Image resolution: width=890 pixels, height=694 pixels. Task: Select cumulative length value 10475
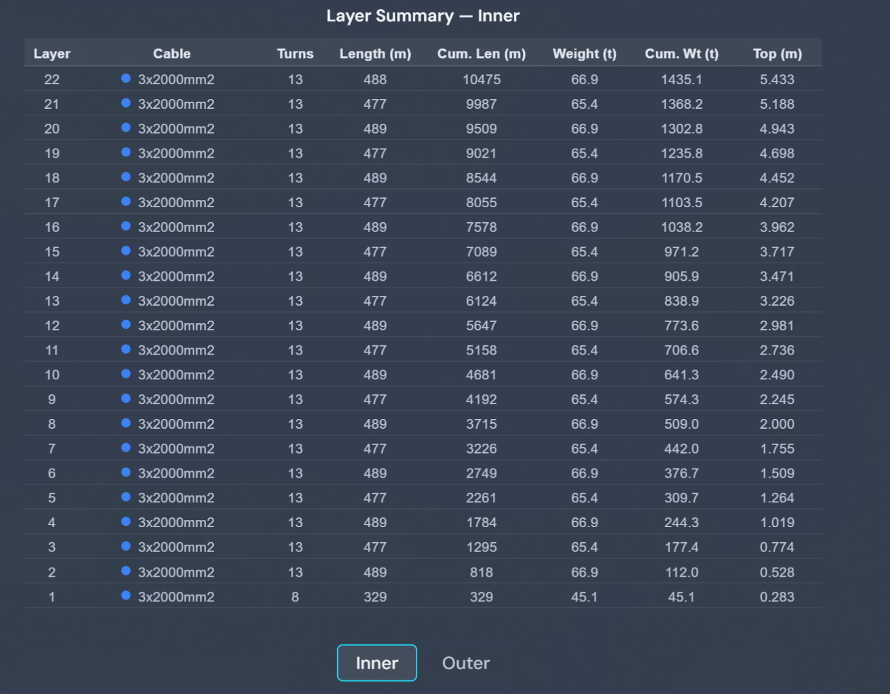point(482,80)
